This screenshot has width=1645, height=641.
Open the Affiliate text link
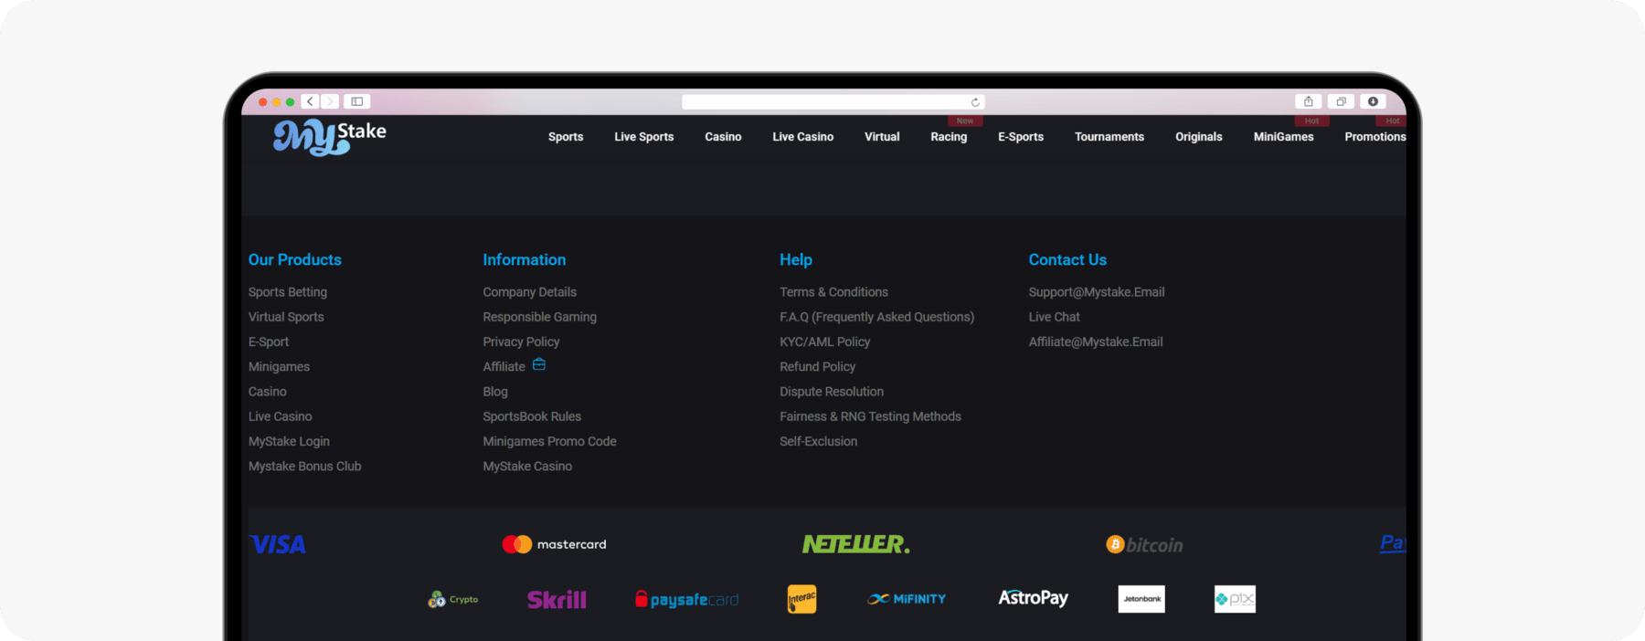pyautogui.click(x=504, y=366)
